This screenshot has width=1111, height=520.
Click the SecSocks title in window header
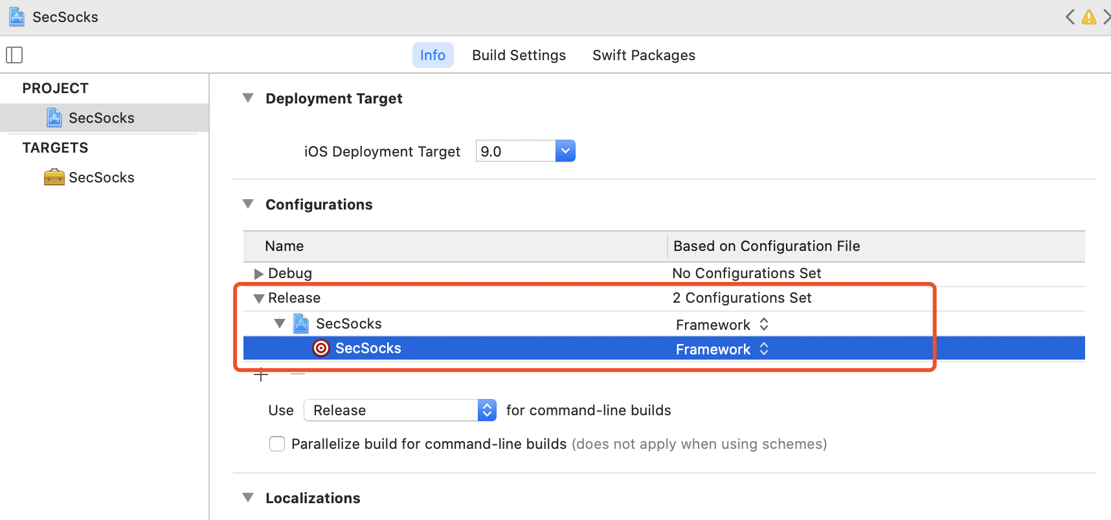pyautogui.click(x=65, y=17)
